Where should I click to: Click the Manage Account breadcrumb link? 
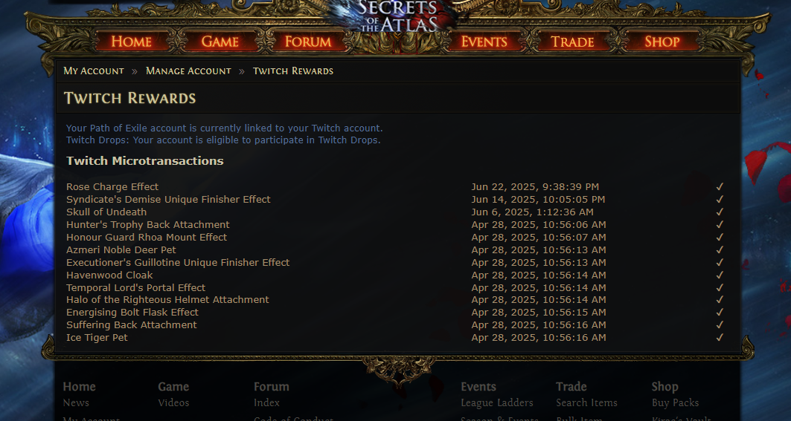click(x=188, y=71)
